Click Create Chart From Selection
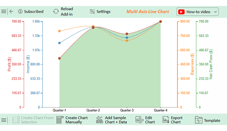 point(33,120)
